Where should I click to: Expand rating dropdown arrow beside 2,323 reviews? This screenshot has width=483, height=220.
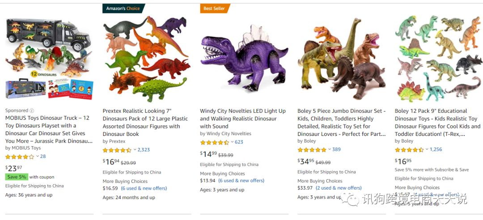coord(135,150)
